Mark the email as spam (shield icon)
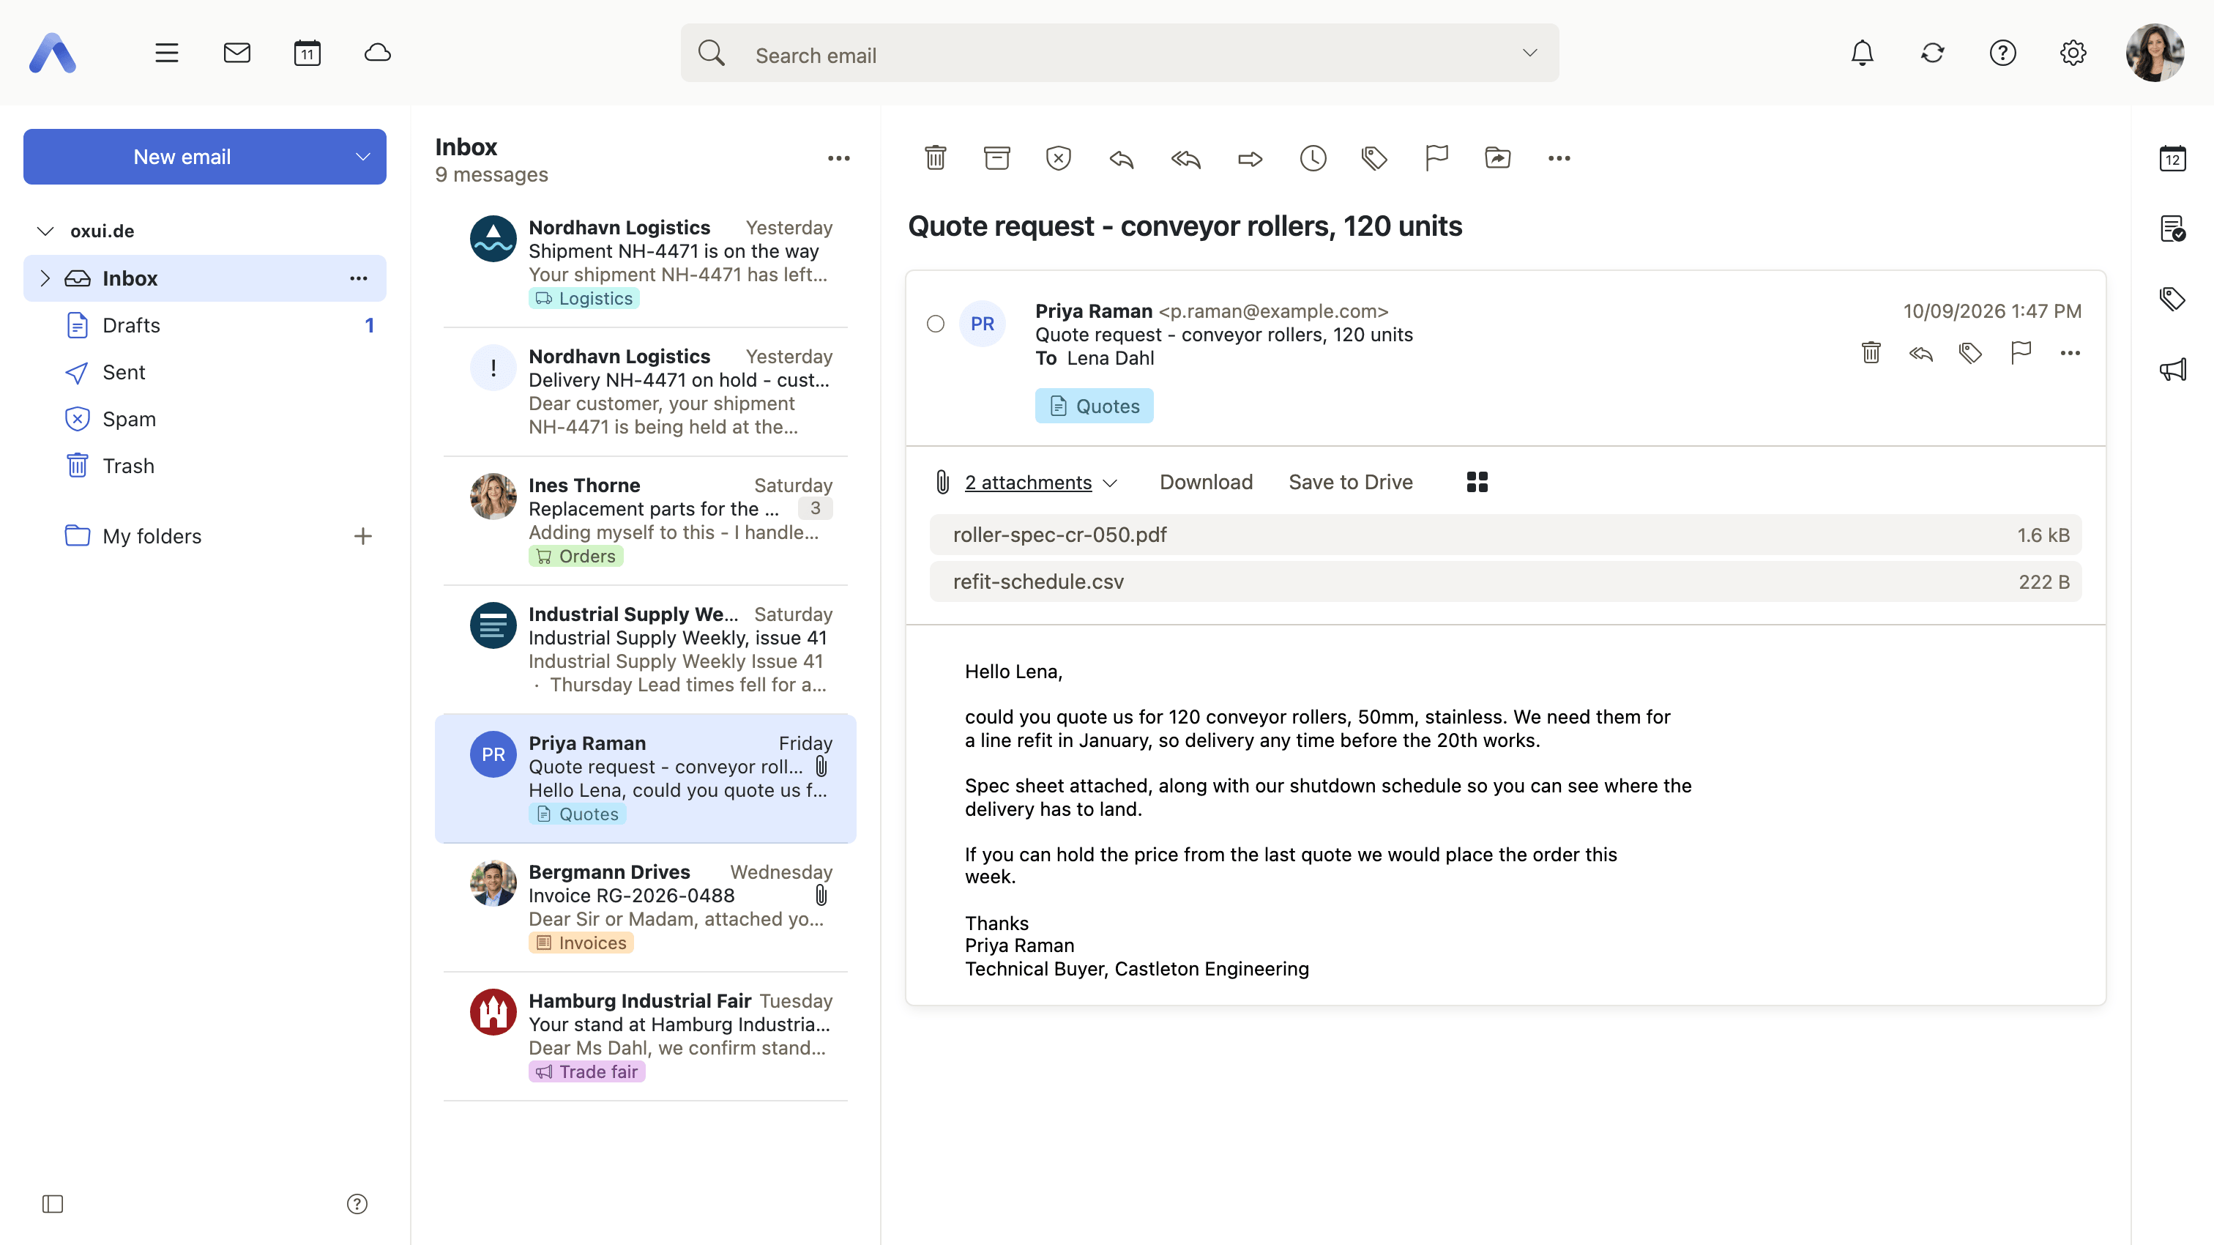This screenshot has width=2214, height=1245. pos(1059,158)
